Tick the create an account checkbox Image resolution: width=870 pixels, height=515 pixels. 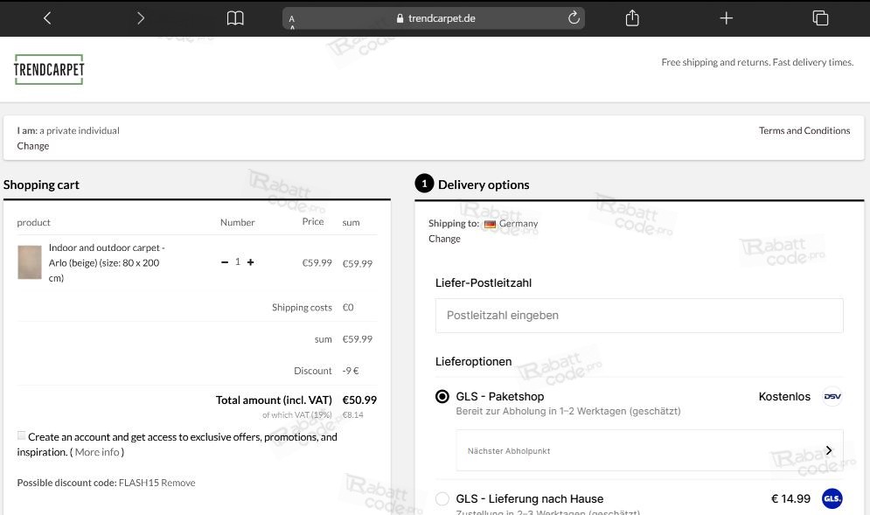tap(21, 435)
